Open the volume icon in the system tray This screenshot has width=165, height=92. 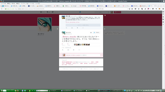136,91
